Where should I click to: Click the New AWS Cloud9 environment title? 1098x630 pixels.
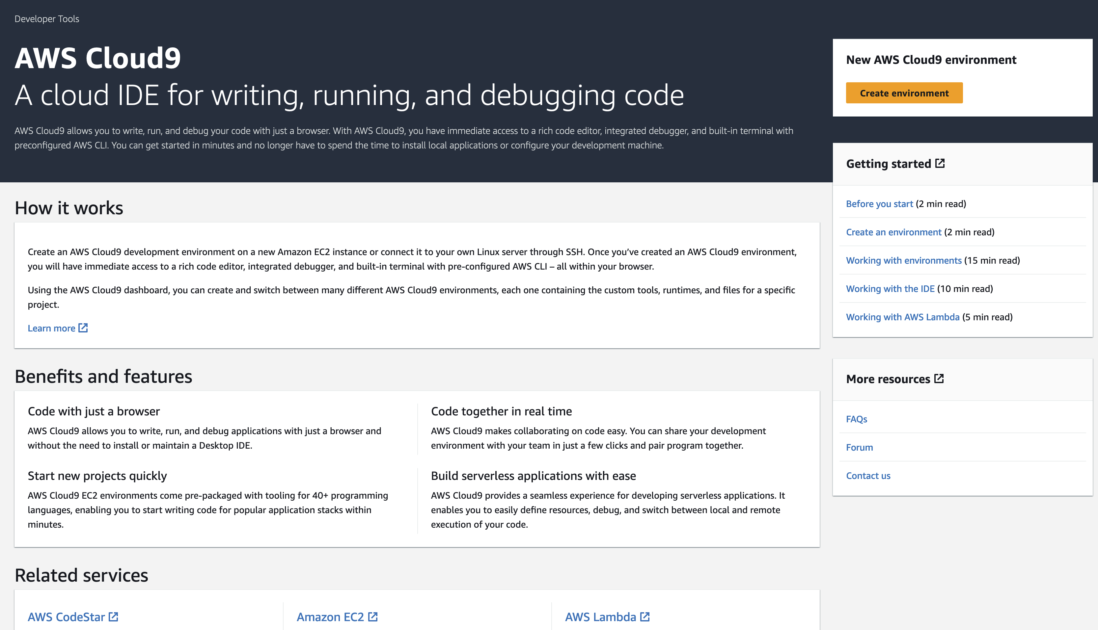click(x=931, y=60)
